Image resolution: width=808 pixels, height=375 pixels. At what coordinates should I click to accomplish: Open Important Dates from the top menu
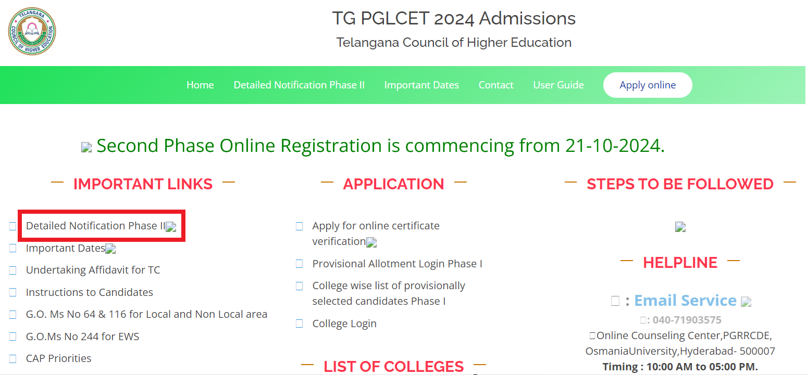pyautogui.click(x=421, y=85)
